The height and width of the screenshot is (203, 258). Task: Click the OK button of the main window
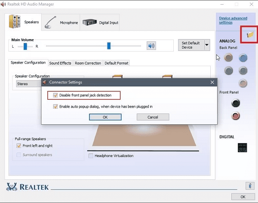(243, 197)
